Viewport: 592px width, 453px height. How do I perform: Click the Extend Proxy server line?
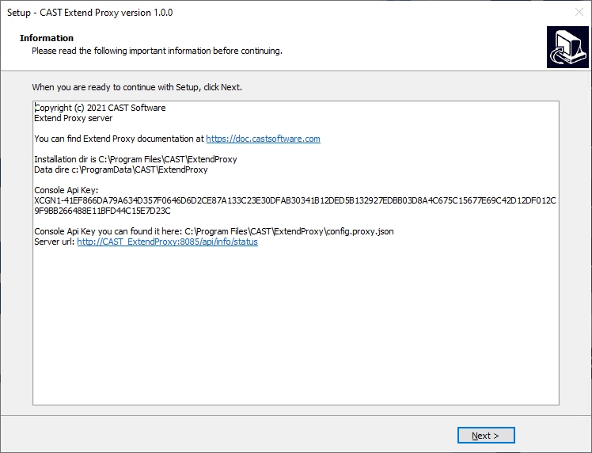(x=74, y=118)
